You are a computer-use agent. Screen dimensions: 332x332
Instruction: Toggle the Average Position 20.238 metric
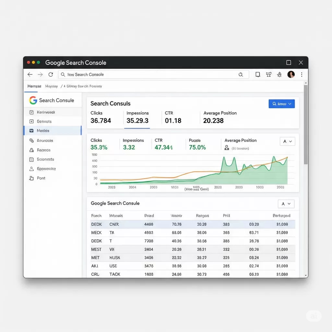pos(220,117)
